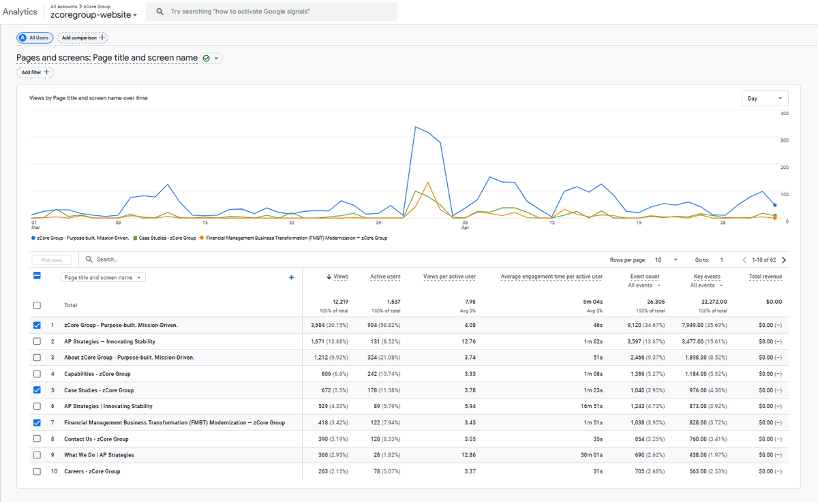The width and height of the screenshot is (818, 502).
Task: Click the 7,949.00 (35.69%) key events cell
Action: click(x=703, y=325)
